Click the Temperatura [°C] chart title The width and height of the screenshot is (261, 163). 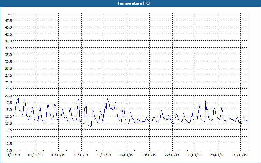(x=134, y=3)
